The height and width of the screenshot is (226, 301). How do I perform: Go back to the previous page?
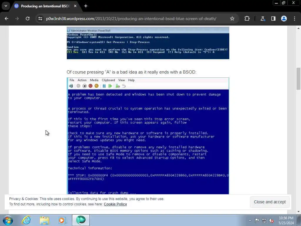[x=6, y=19]
